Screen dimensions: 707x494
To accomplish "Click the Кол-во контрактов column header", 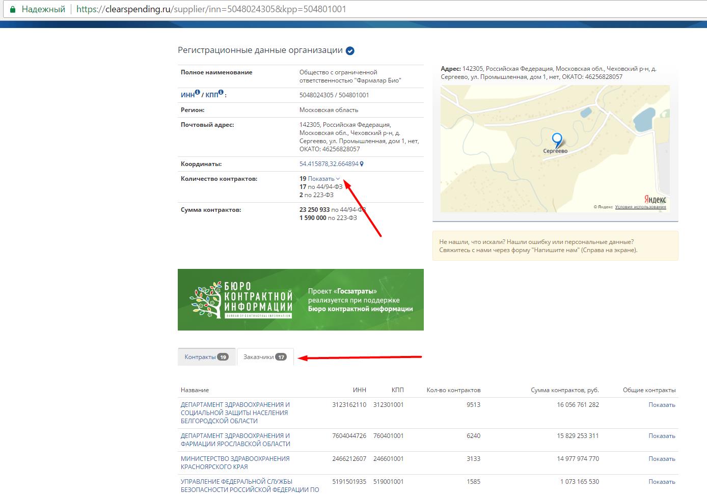I will [x=453, y=390].
